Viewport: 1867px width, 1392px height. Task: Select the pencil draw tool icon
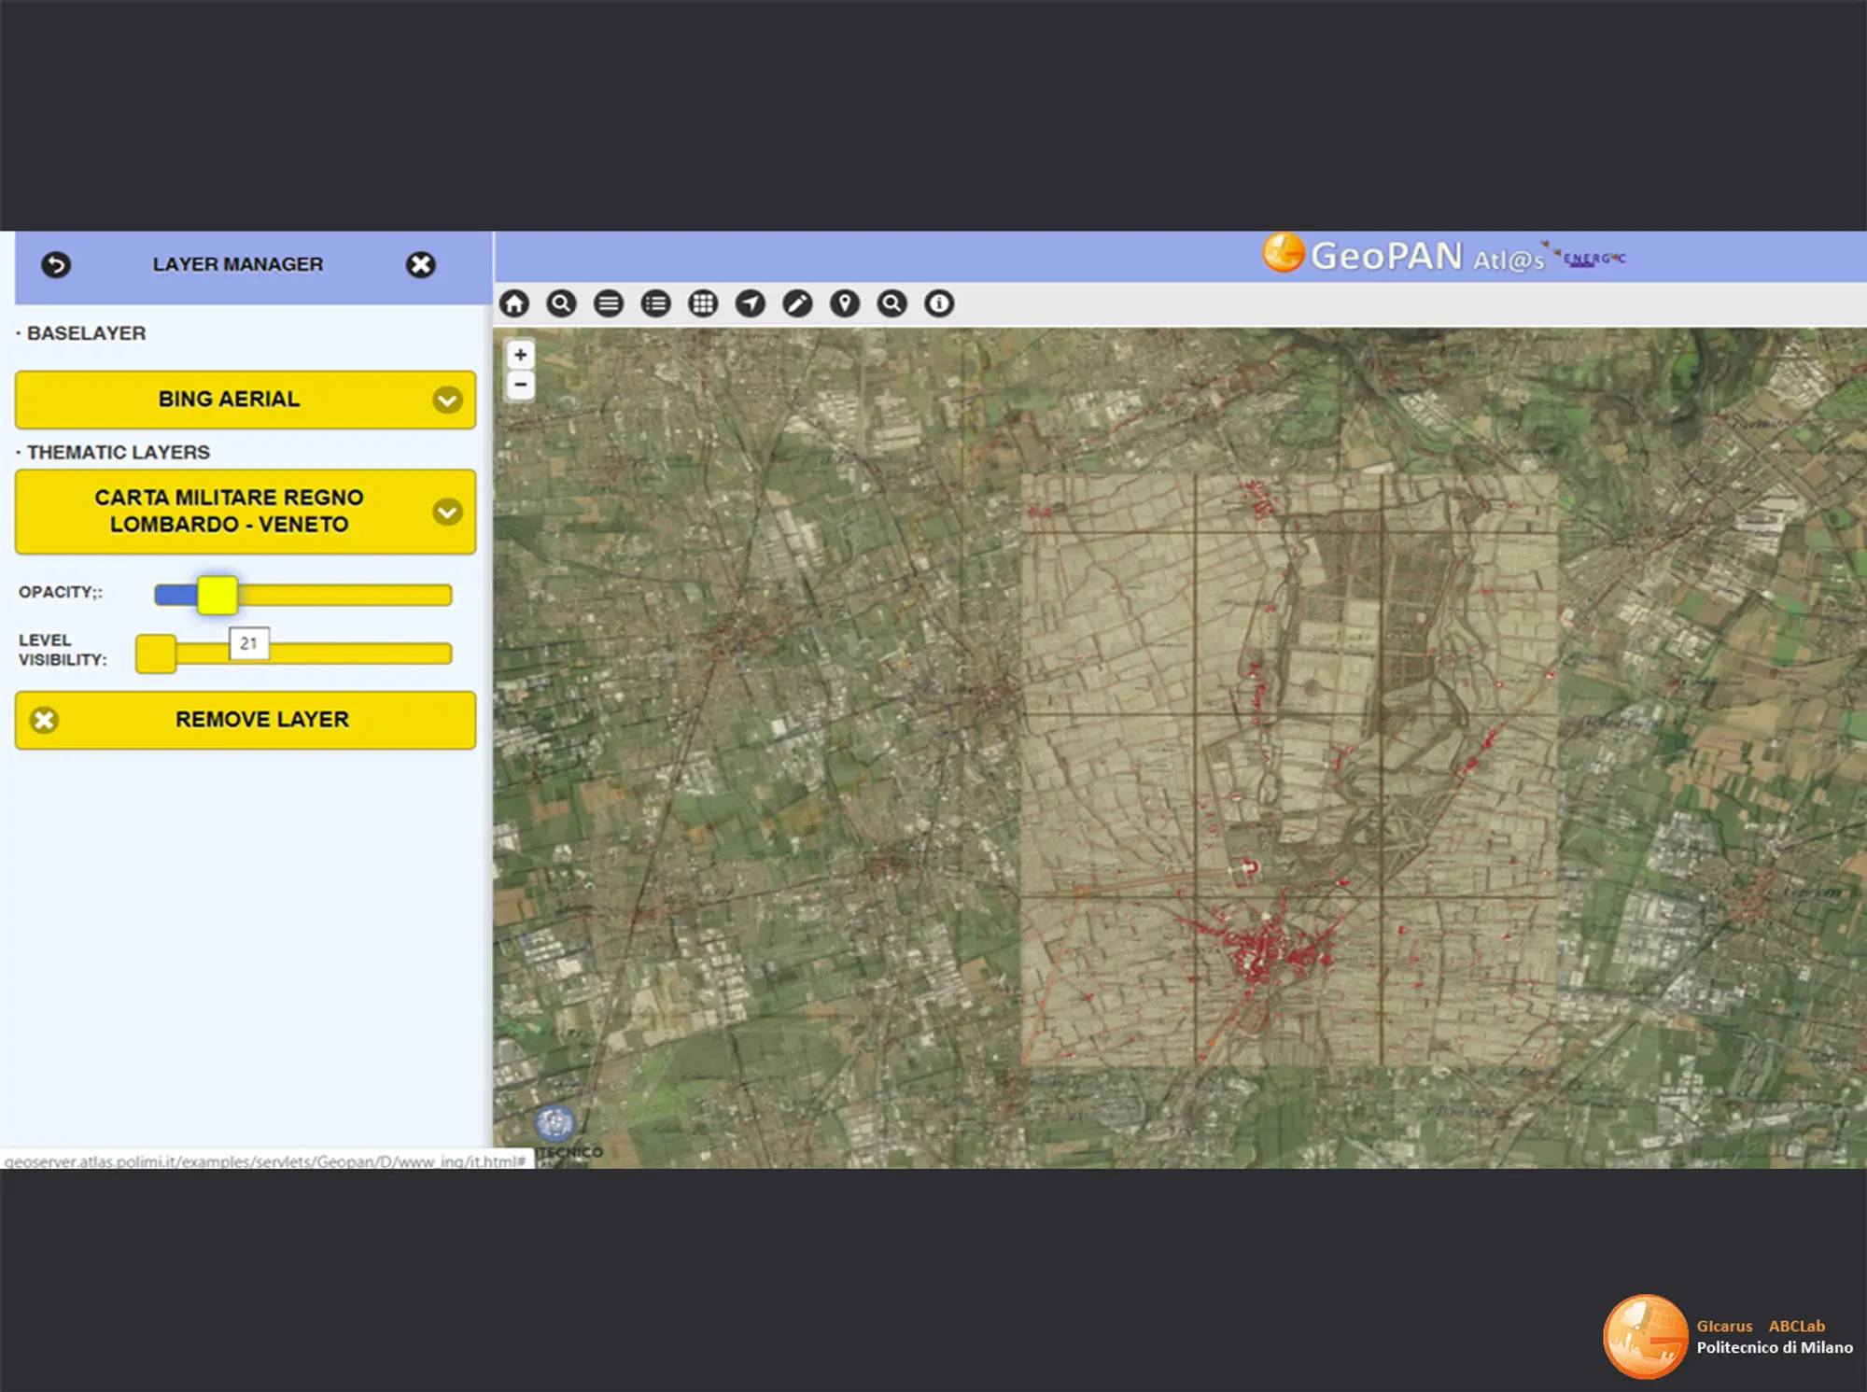tap(797, 303)
